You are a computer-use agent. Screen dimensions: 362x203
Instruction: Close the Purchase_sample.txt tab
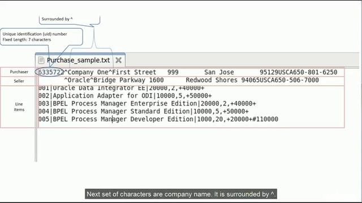coord(118,60)
